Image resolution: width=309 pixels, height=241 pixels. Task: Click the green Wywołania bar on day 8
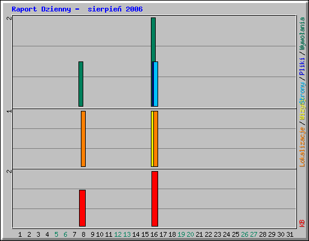(81, 84)
